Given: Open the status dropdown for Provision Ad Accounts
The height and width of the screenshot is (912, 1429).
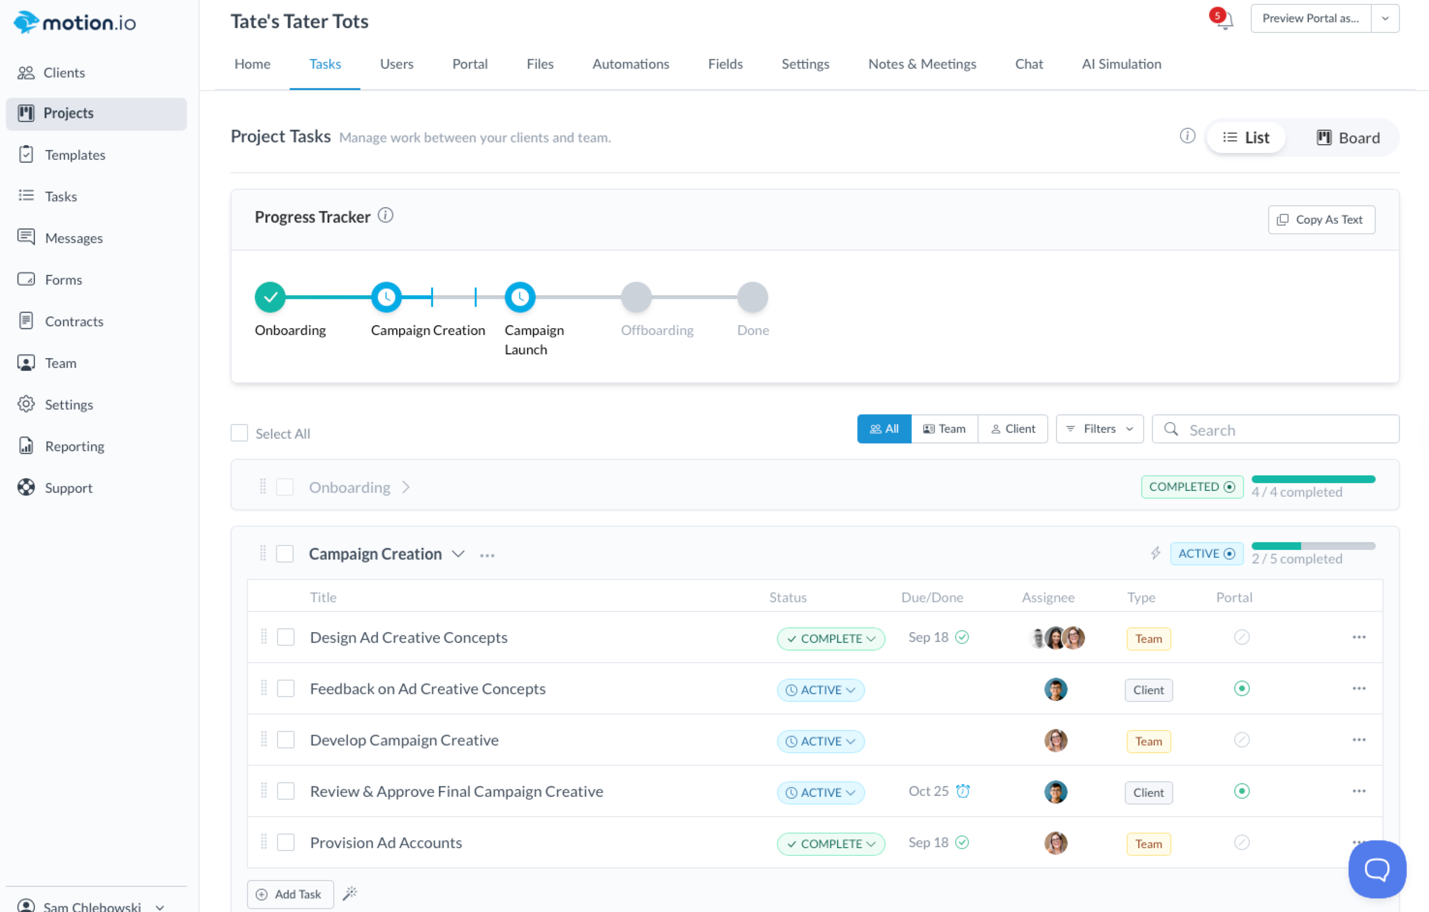Looking at the screenshot, I should click(830, 843).
